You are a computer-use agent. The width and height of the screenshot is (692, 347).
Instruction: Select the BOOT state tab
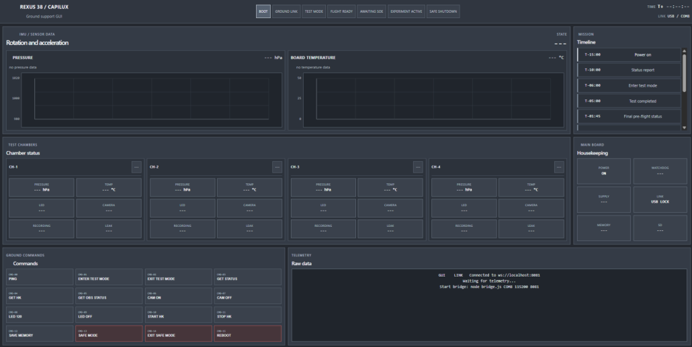[x=263, y=11]
